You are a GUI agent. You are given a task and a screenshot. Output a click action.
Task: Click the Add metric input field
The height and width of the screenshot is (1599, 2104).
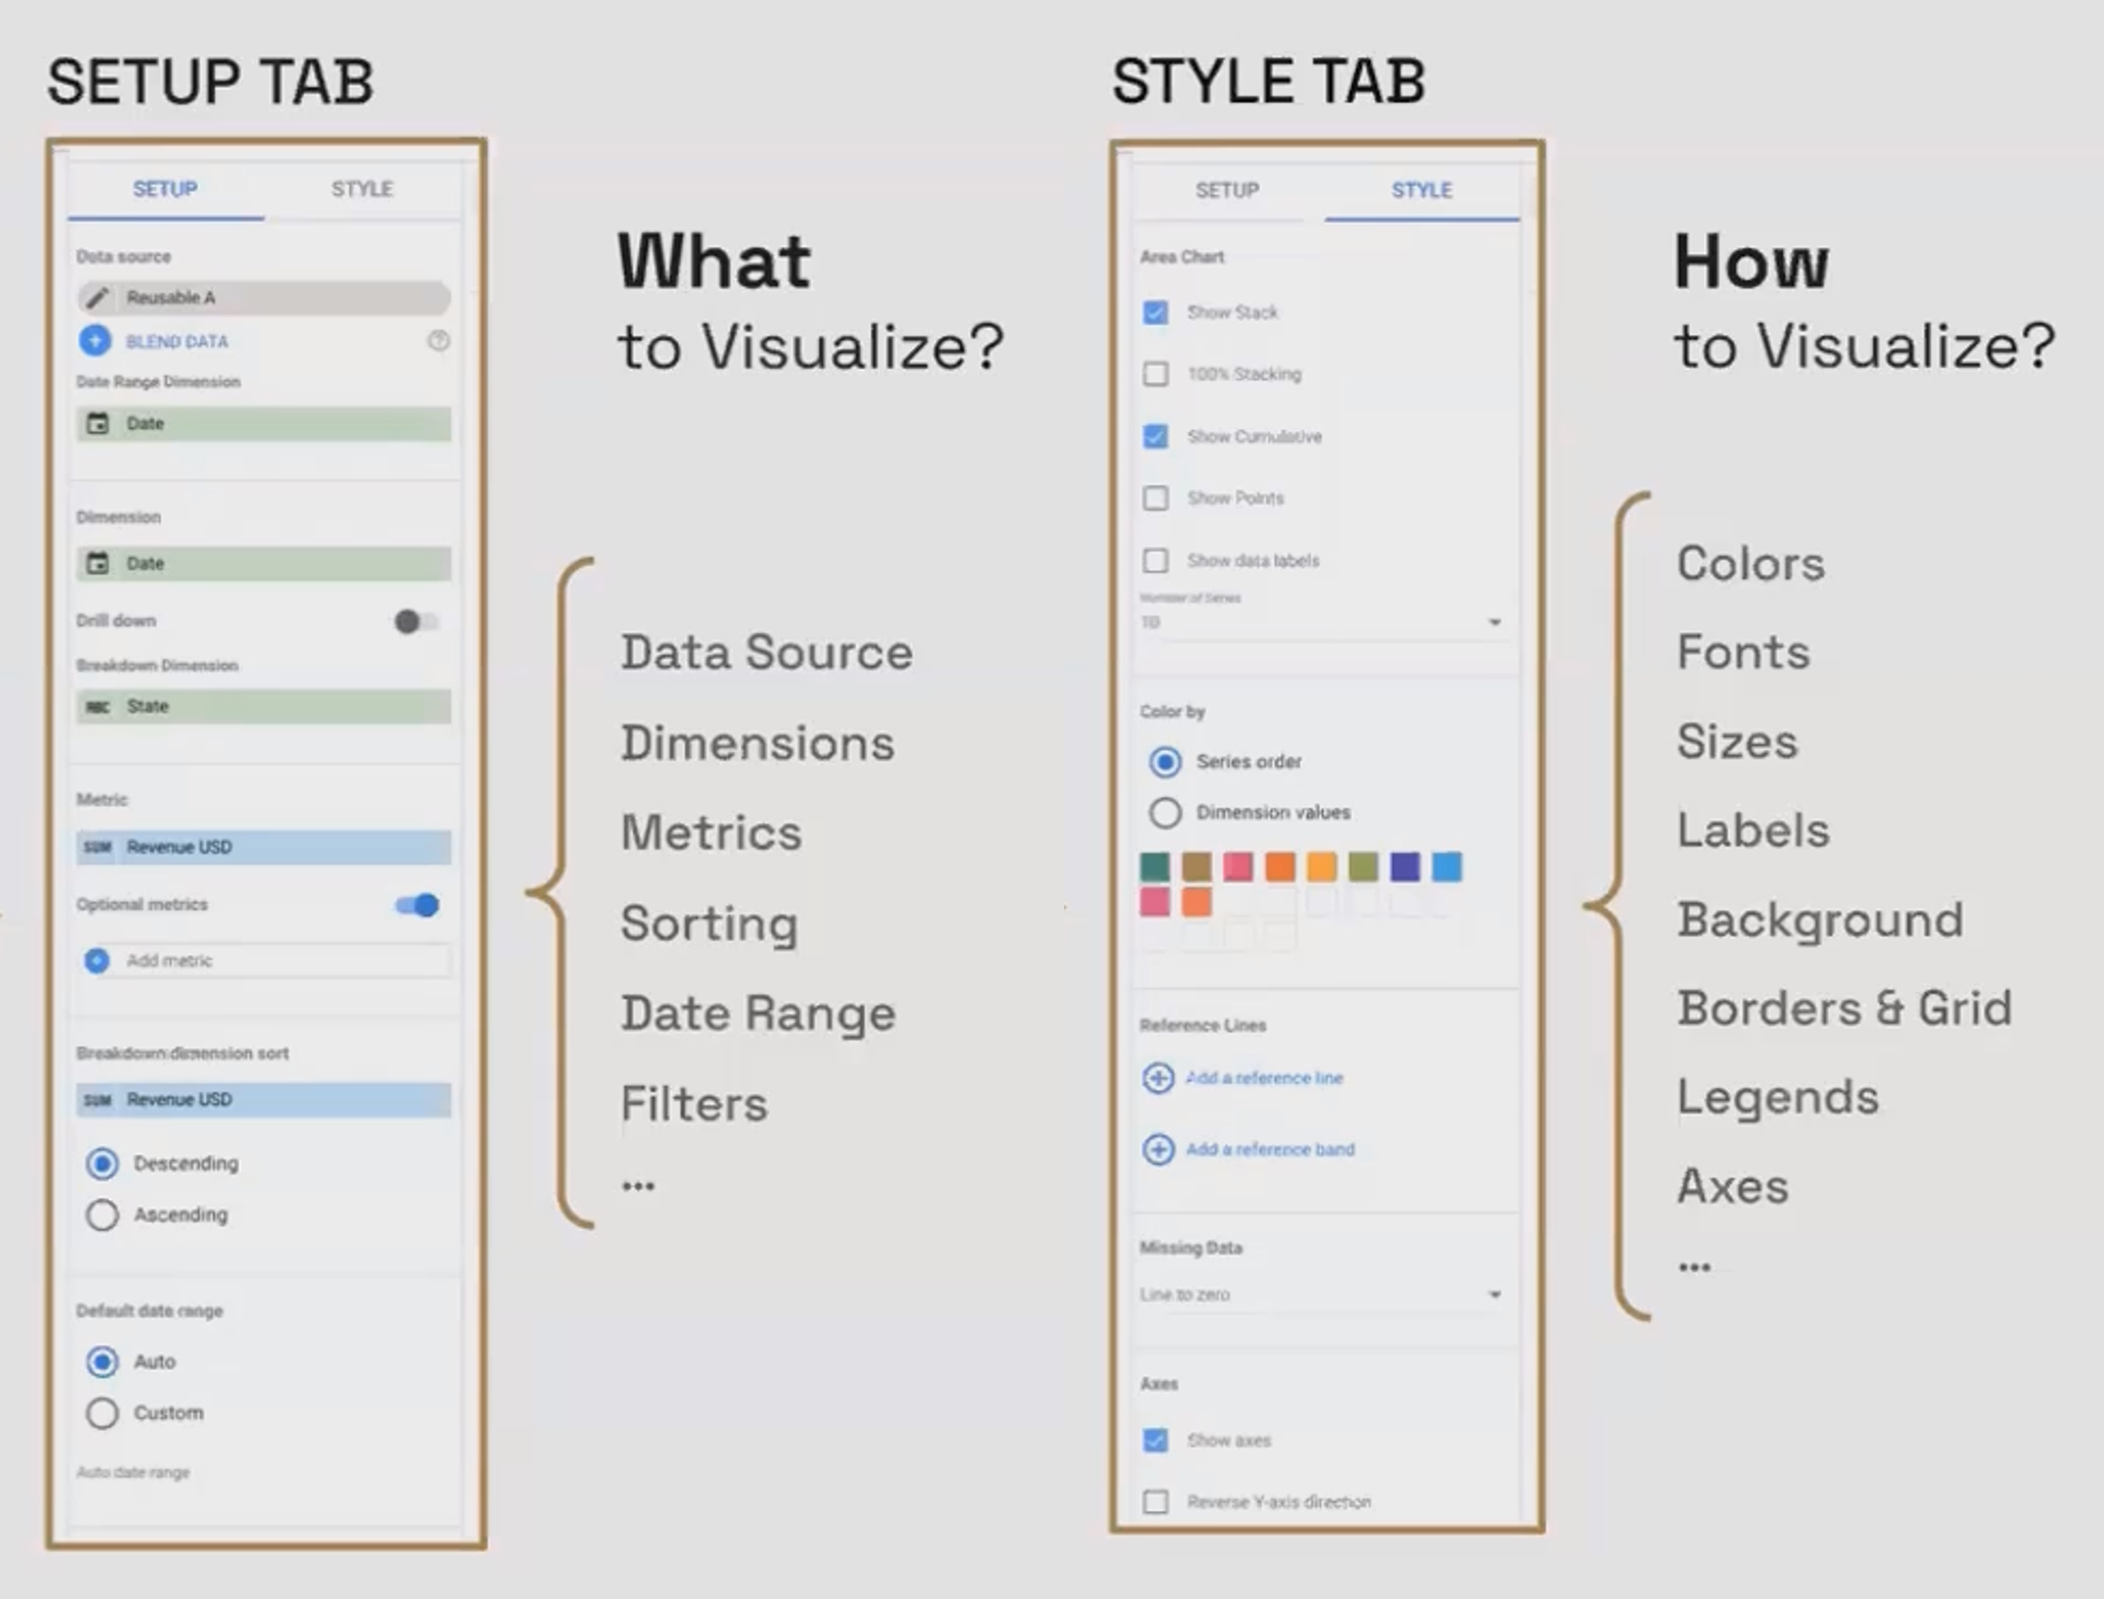click(286, 960)
